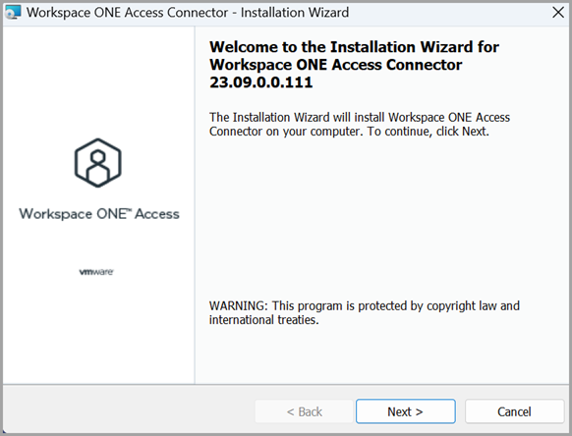Click the word 'WARNING:' in the notice
This screenshot has width=572, height=436.
[x=239, y=305]
